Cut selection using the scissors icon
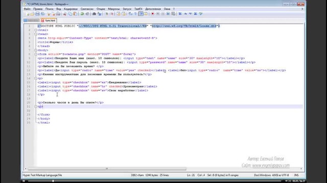Image resolution: width=327 pixels, height=183 pixels. click(65, 14)
